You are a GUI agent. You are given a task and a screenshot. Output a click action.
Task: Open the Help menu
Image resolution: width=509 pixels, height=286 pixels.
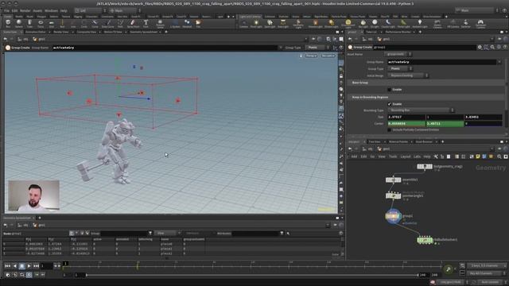(64, 10)
